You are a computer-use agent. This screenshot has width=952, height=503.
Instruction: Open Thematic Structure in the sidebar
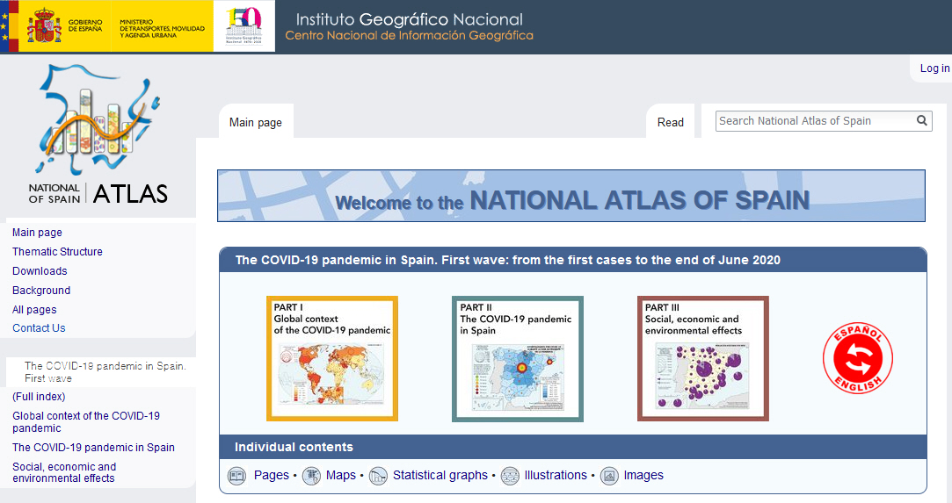click(57, 251)
